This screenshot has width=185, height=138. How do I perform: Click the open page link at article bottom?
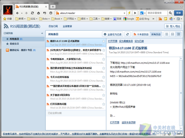[115, 123]
